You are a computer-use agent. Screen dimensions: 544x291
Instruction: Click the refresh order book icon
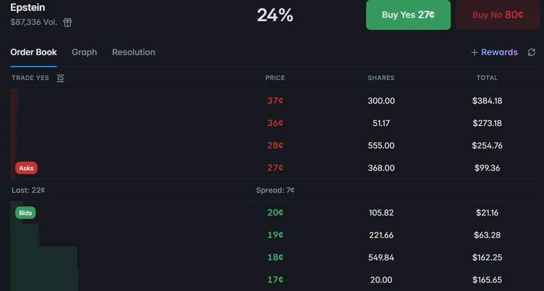(x=532, y=53)
